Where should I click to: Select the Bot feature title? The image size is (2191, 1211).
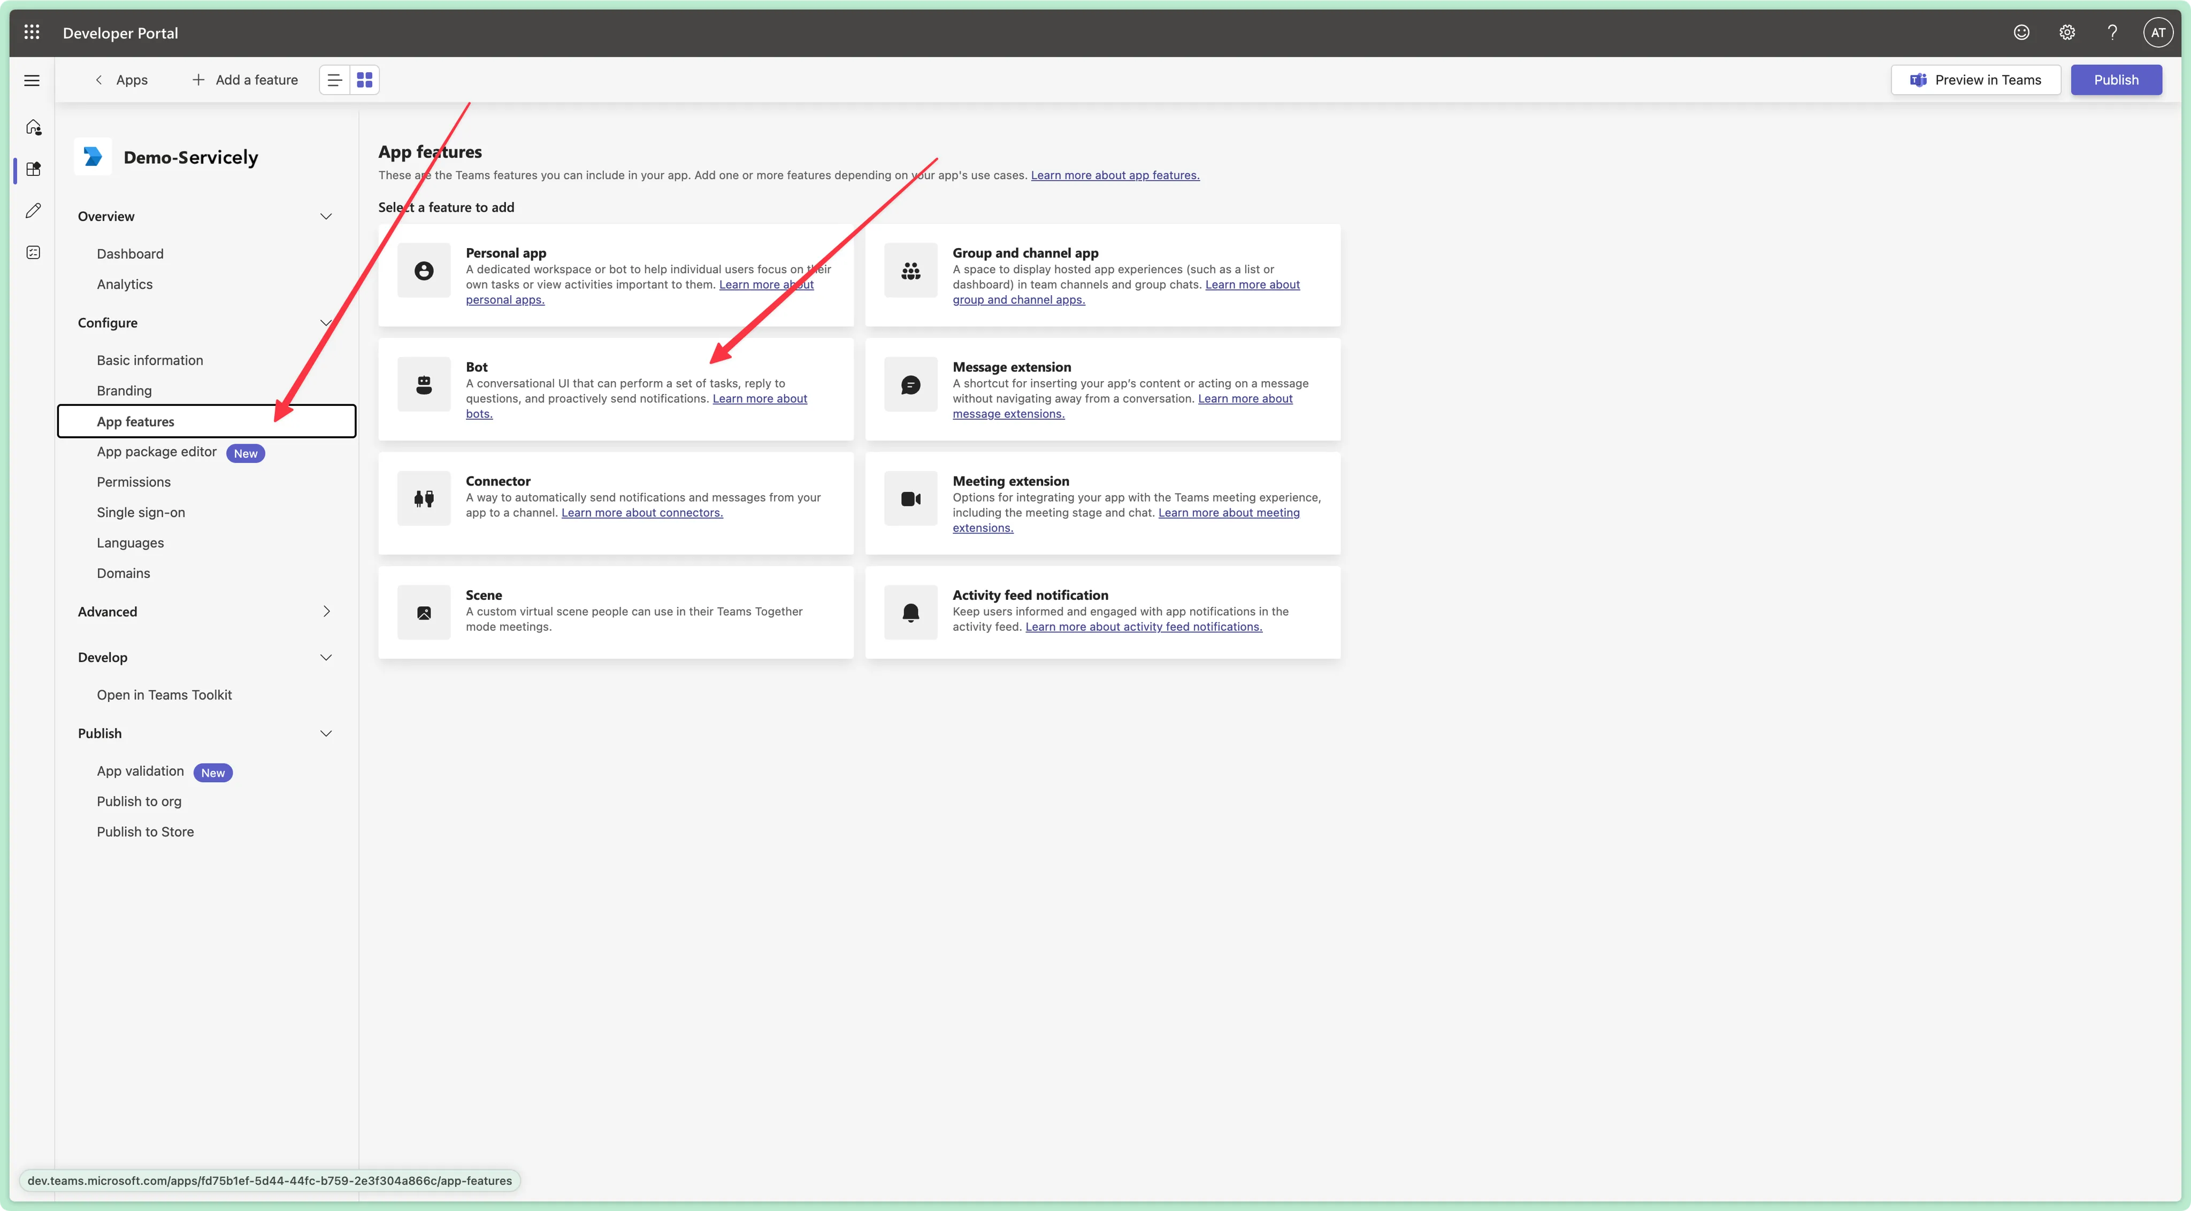click(x=476, y=367)
